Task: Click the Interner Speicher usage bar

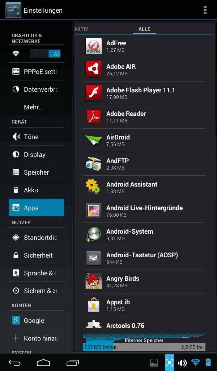Action: [144, 347]
